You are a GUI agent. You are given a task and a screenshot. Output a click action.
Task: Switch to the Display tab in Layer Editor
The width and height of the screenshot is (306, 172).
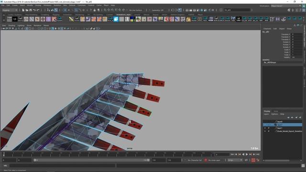pos(267,111)
